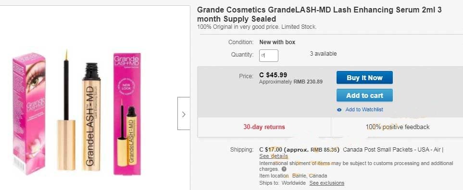Open the See exclusions link

tap(327, 183)
